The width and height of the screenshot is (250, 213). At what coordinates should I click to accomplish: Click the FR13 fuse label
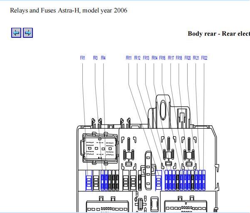tap(146, 58)
